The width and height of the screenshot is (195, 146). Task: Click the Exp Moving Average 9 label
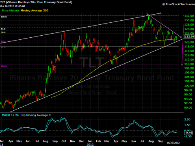[x=35, y=115]
